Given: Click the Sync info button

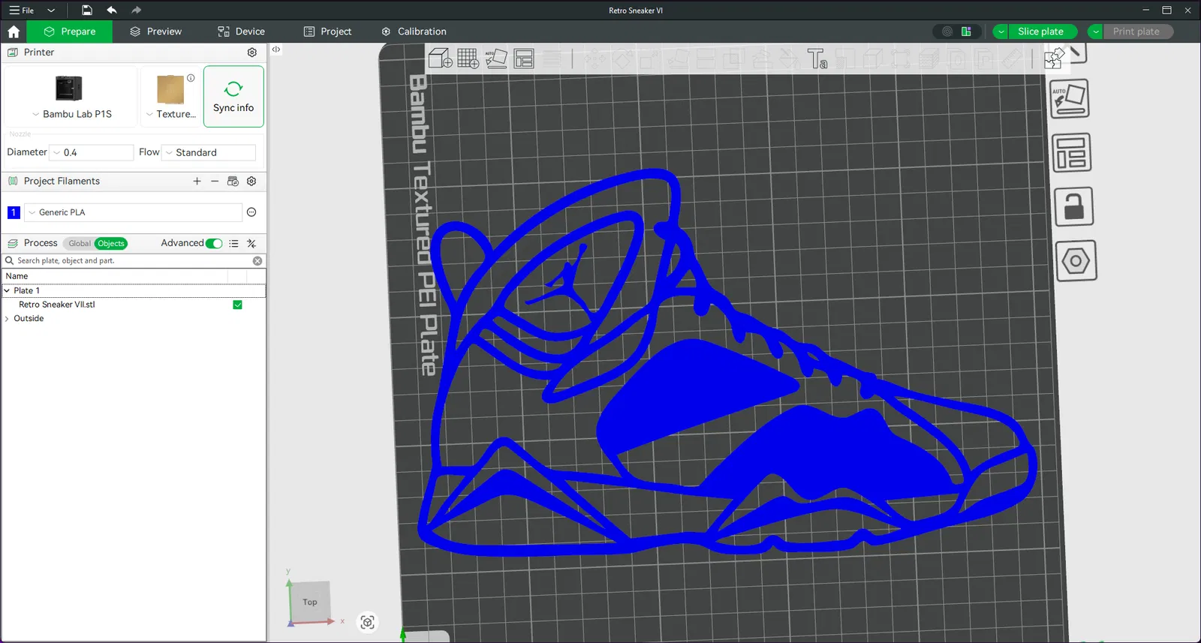Looking at the screenshot, I should coord(233,97).
